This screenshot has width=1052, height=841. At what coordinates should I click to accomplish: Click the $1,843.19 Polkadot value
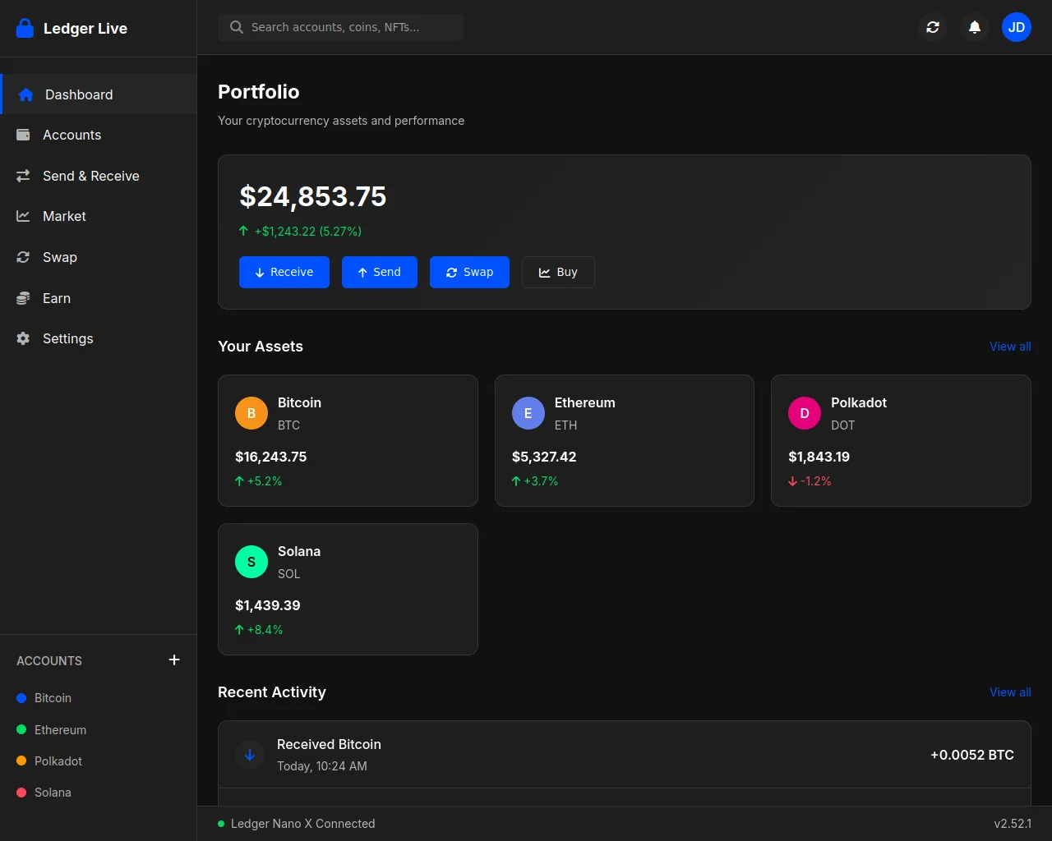819,457
